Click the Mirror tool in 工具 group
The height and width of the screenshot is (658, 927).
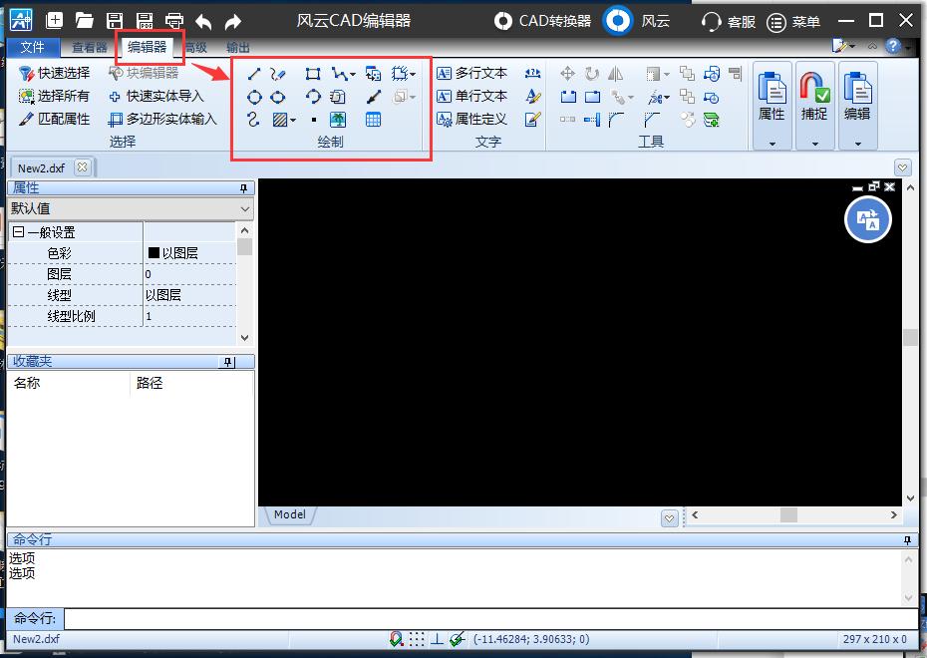click(615, 74)
